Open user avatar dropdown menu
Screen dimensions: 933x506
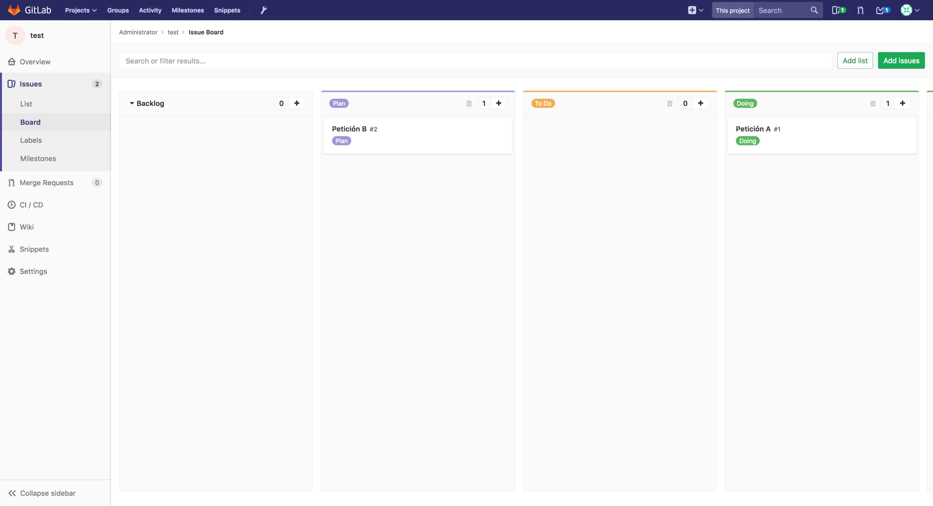[910, 10]
